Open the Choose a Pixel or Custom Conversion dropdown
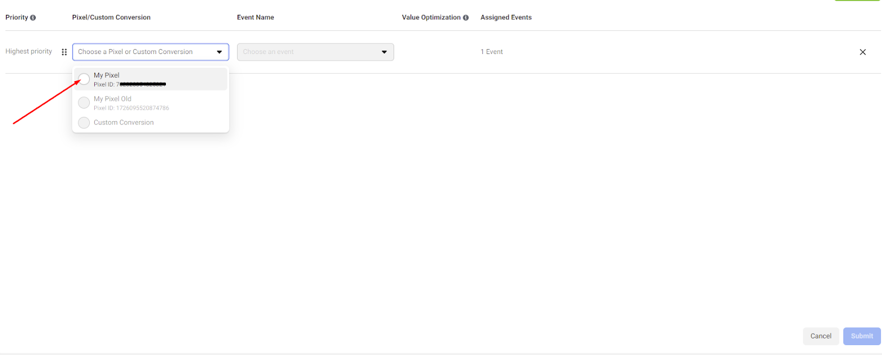 [143, 52]
